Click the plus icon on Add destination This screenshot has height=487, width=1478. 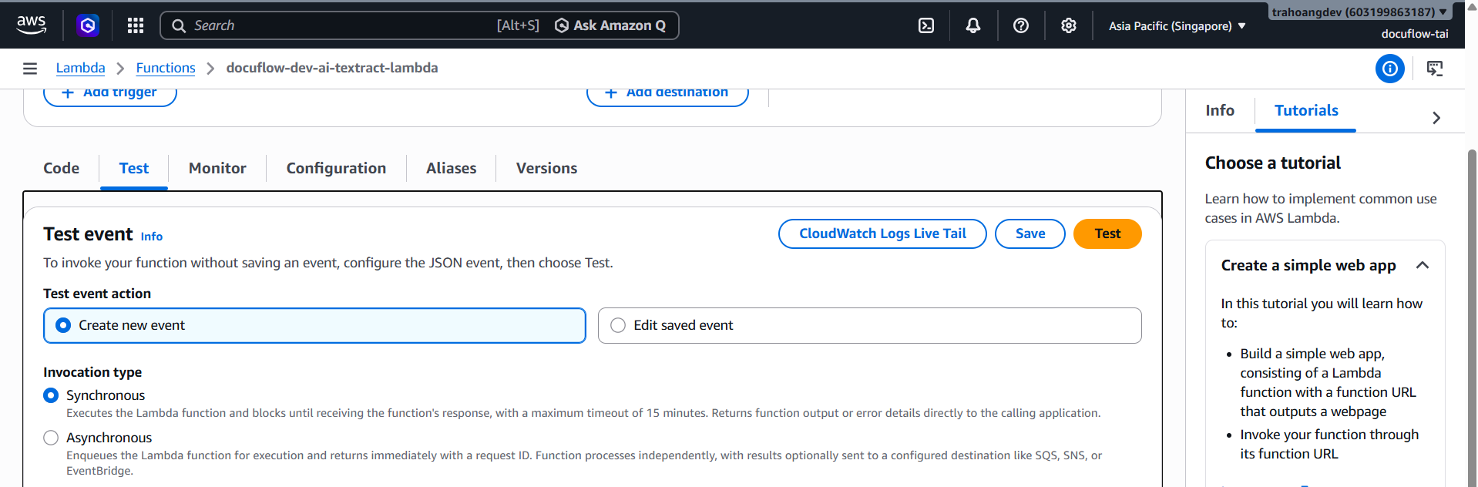[611, 92]
